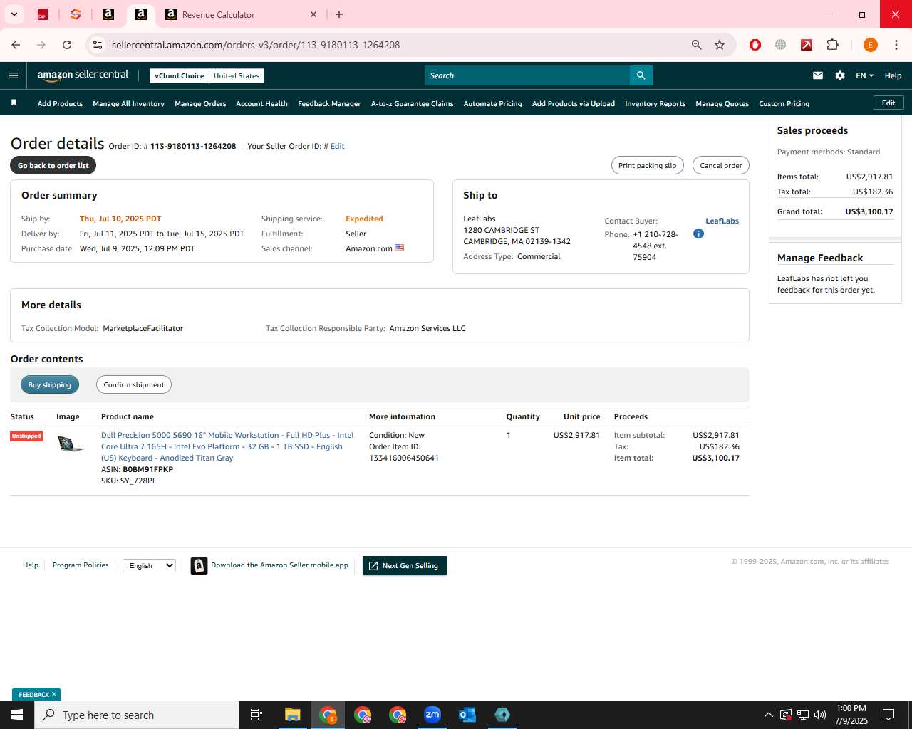This screenshot has width=912, height=729.
Task: Open the vCloud Choice United States account switcher
Action: (x=207, y=75)
